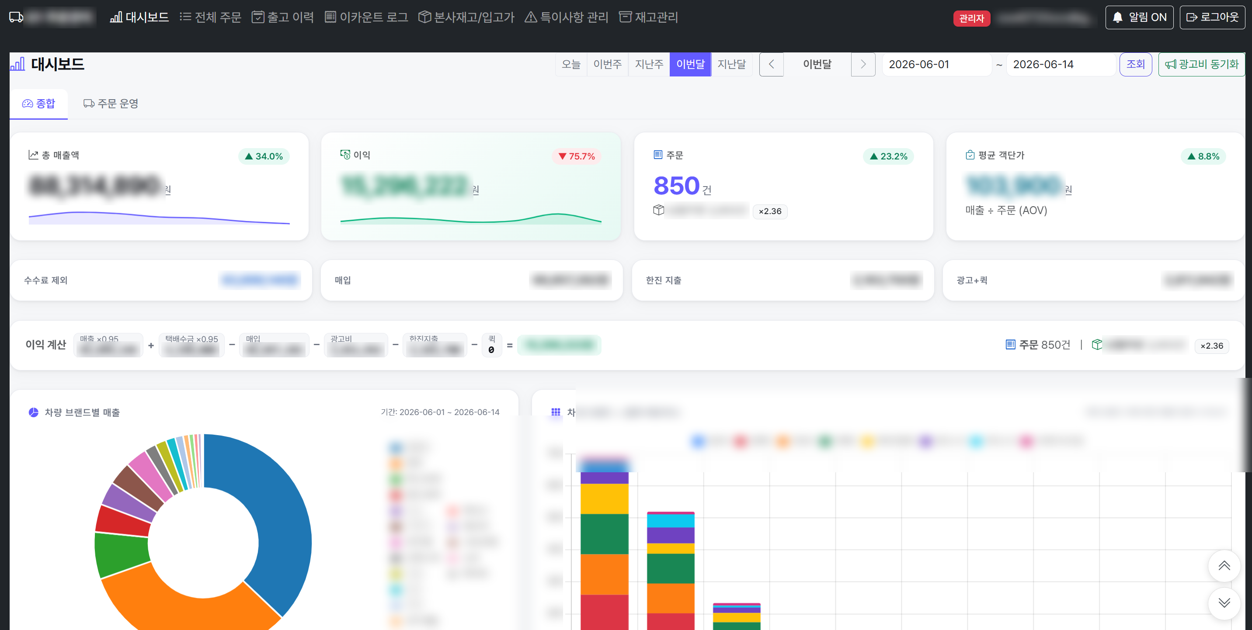
Task: Click the 매출 ÷ 주문 (AOV) caption
Action: pyautogui.click(x=1005, y=210)
